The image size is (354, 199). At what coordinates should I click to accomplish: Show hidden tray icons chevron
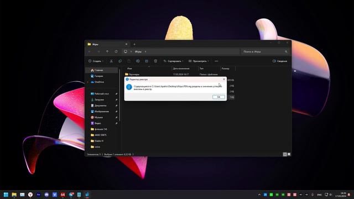(259, 195)
